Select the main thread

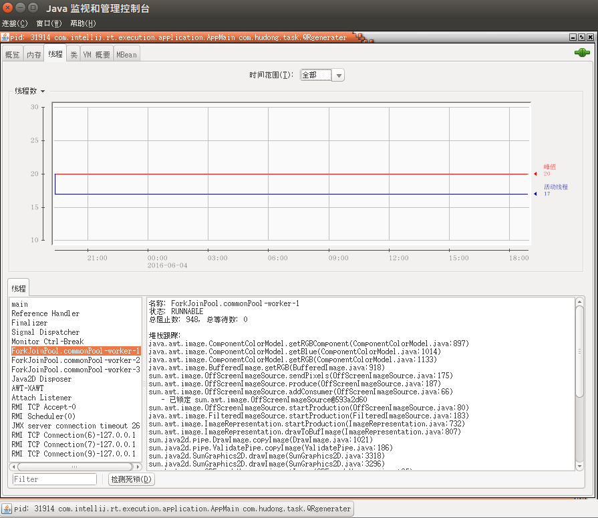[76, 304]
